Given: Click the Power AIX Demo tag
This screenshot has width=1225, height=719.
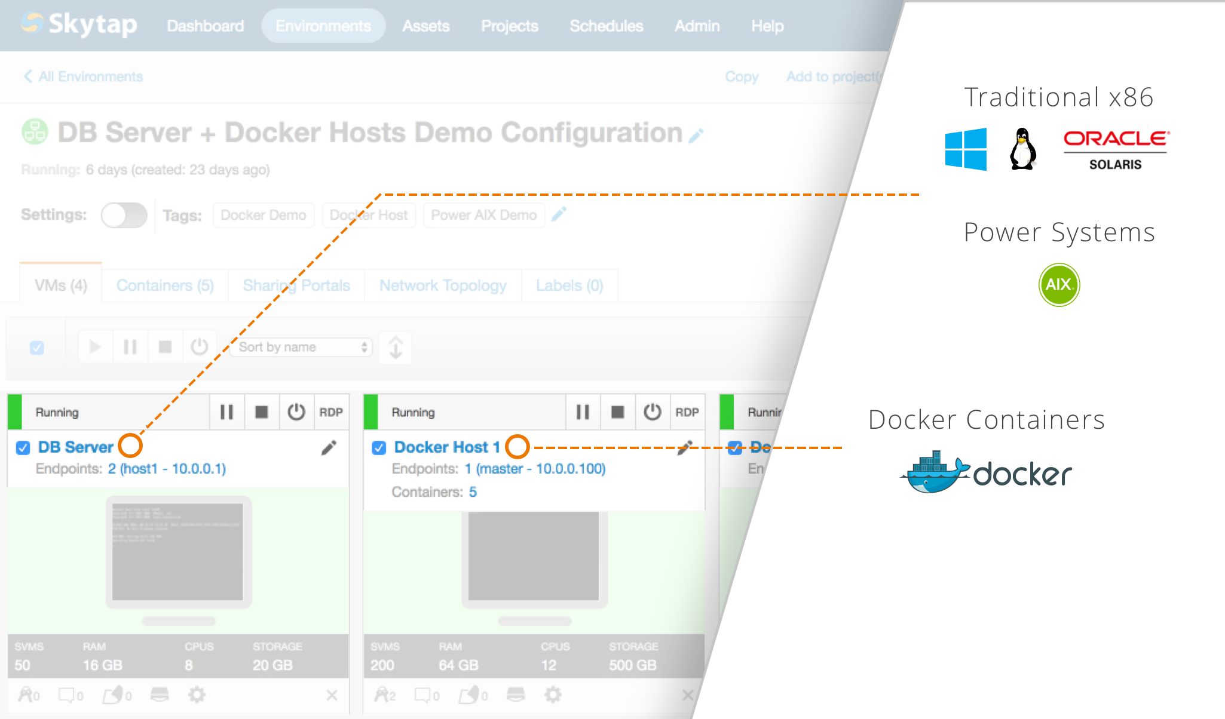Looking at the screenshot, I should 483,215.
